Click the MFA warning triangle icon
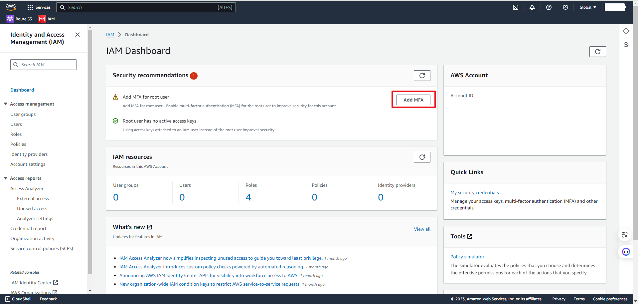 pos(115,97)
